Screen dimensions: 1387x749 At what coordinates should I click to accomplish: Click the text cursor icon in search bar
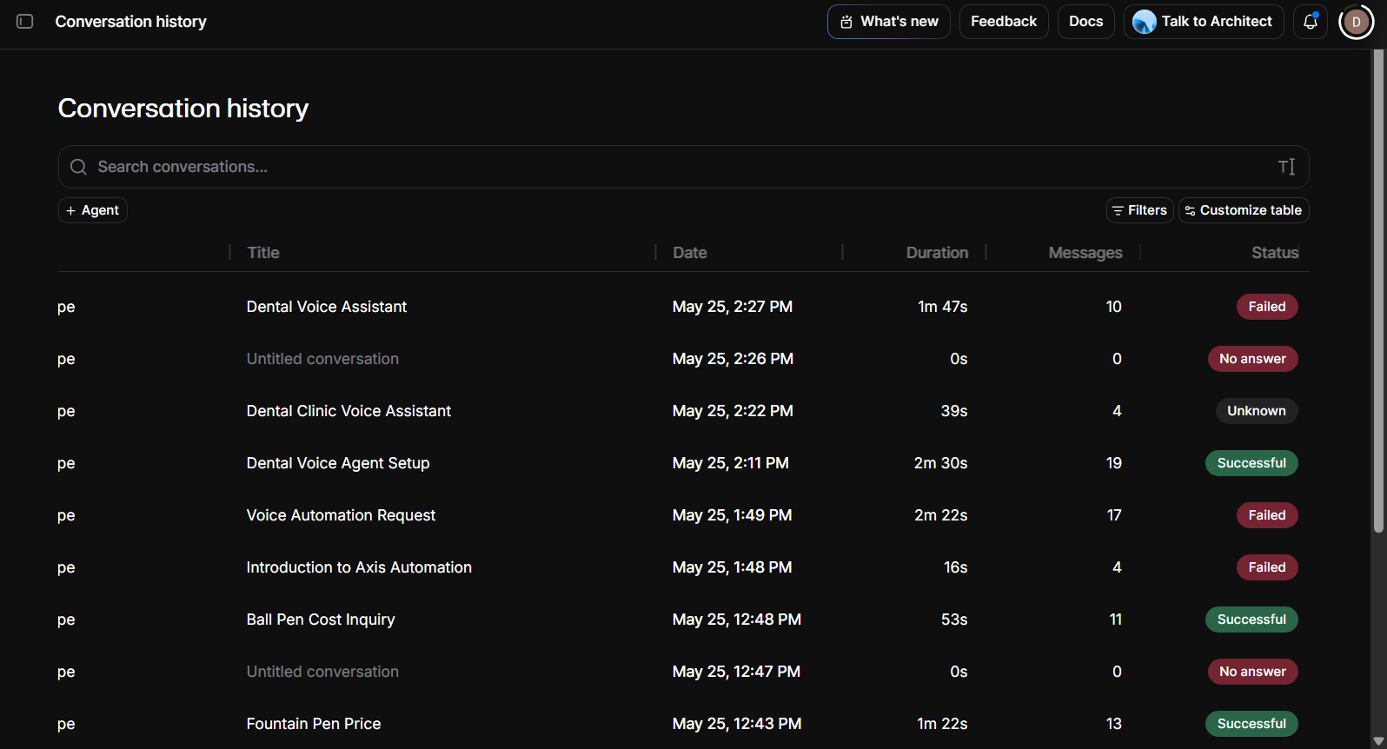1286,167
